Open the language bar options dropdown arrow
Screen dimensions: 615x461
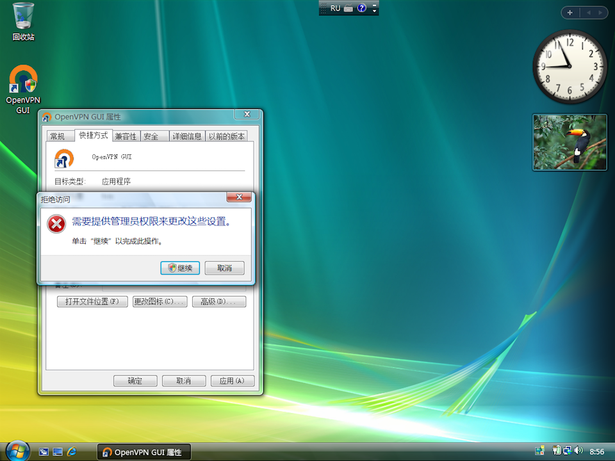375,11
